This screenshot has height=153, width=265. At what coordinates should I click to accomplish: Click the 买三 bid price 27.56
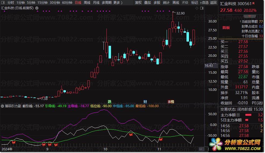[x=243, y=51]
